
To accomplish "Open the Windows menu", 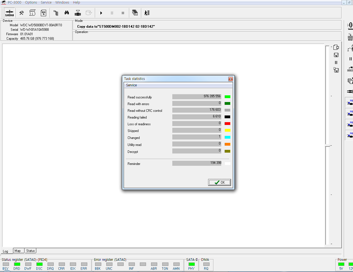I will coord(62,3).
